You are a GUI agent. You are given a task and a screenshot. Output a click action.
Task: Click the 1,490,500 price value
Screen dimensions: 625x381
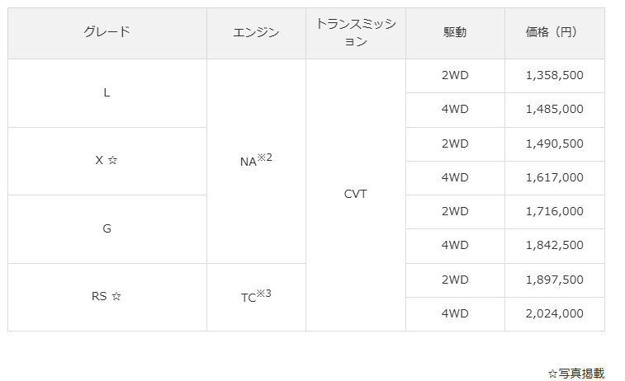(554, 143)
